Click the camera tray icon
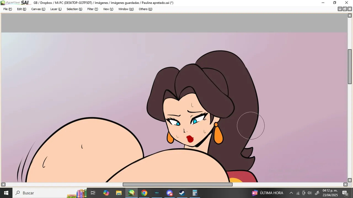Screen dimensions: 353x198 [x=304, y=193]
